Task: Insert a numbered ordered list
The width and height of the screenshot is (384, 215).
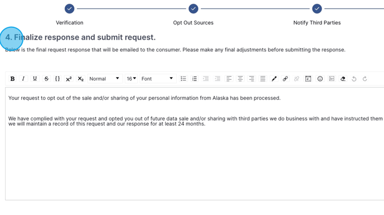Action: click(x=194, y=79)
